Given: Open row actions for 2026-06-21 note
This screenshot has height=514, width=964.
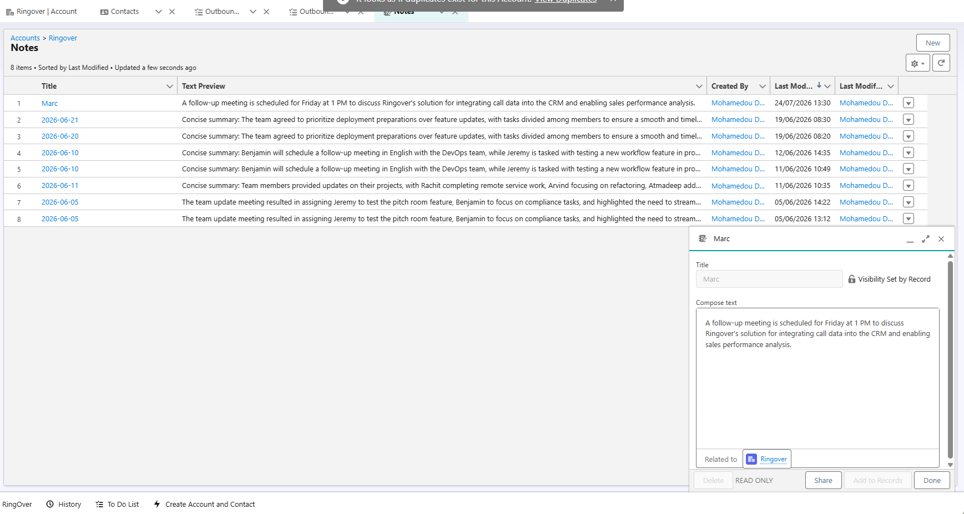Looking at the screenshot, I should click(x=909, y=120).
